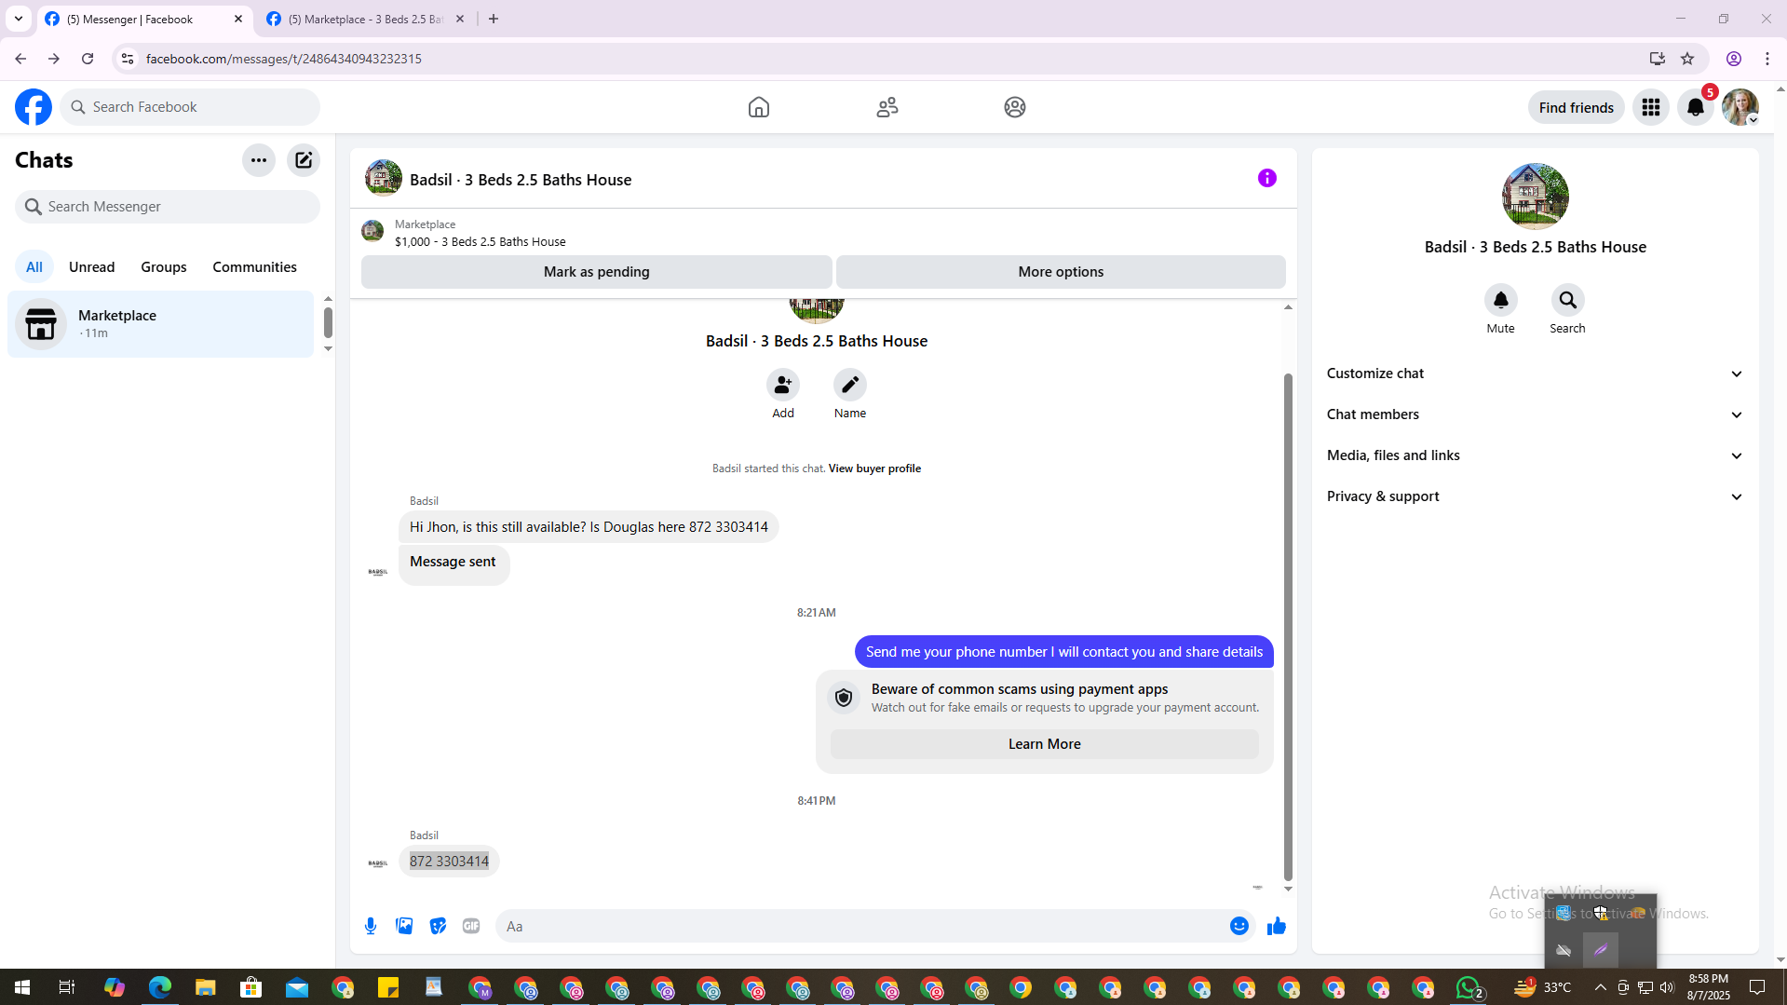Click the $1,000 - 3 Beds listing text
The height and width of the screenshot is (1005, 1787).
pyautogui.click(x=481, y=242)
